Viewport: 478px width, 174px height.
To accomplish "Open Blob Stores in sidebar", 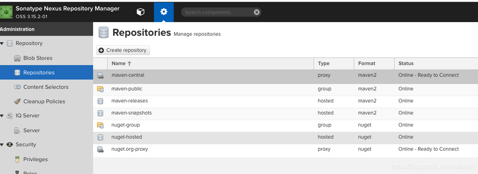I will [x=37, y=58].
